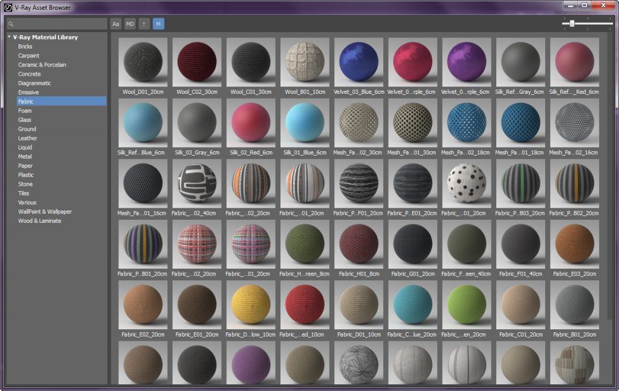Open the Glass materials category

[x=24, y=119]
